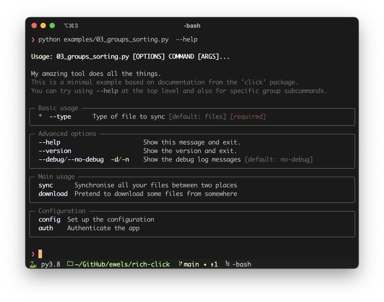Screen dimensions: 384x302
Task: Click Synchronise all your files description
Action: 156,185
